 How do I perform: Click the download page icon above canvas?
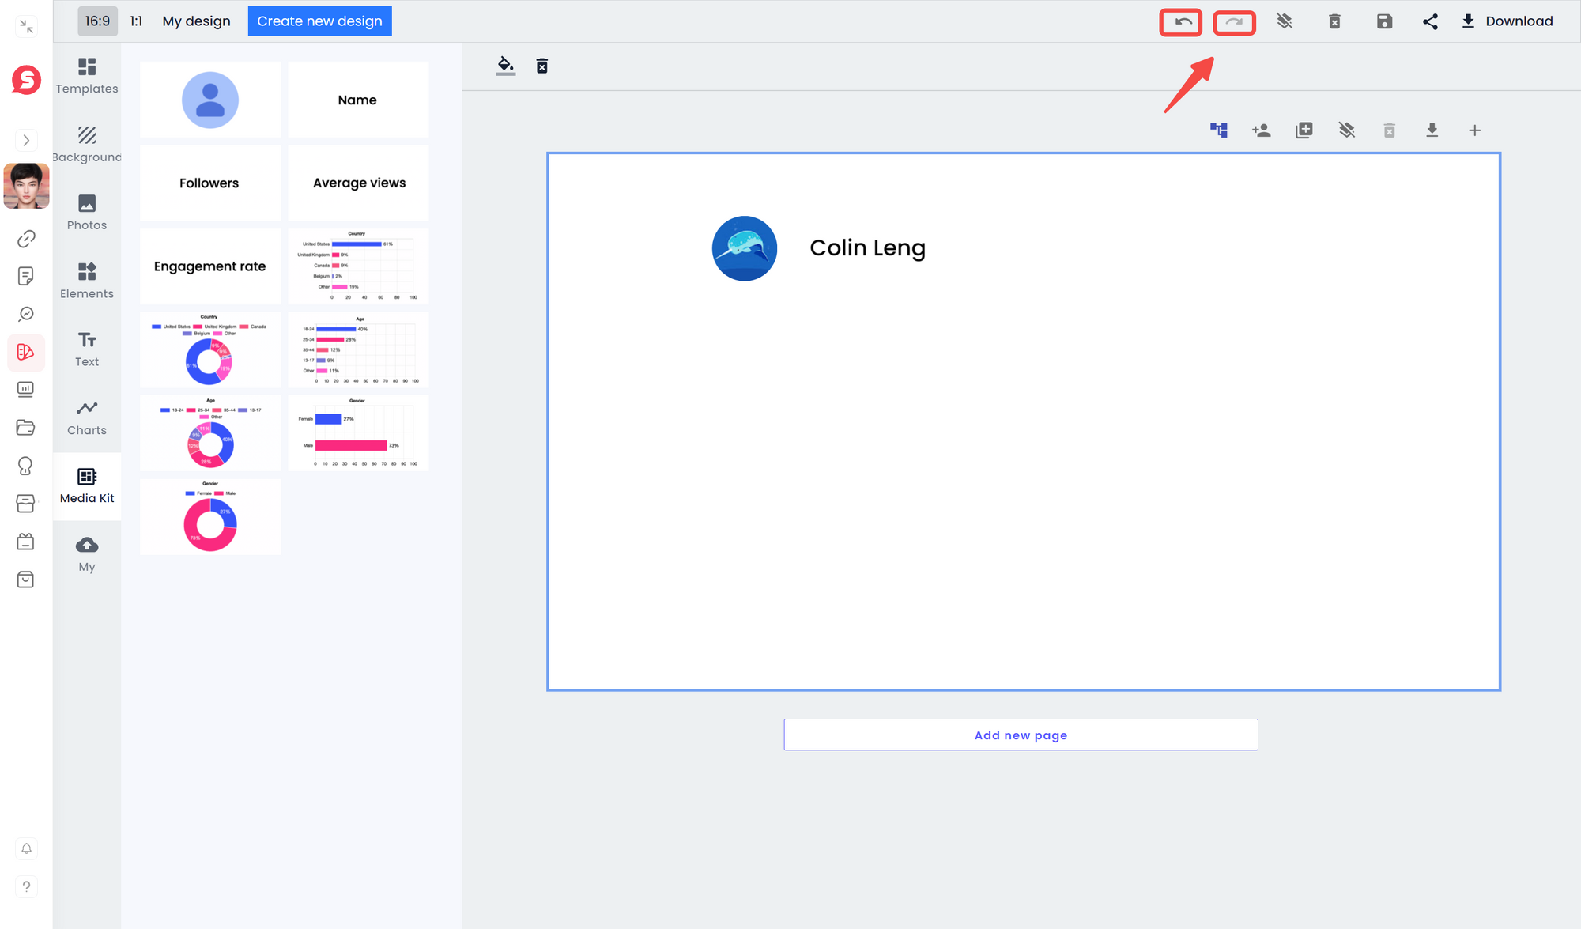(1432, 130)
